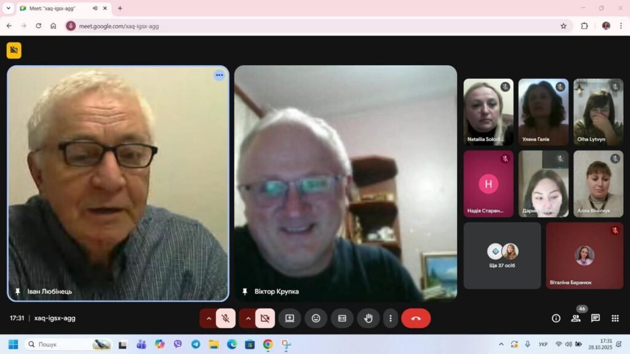This screenshot has width=630, height=354.
Task: Show the participants list with 46 people
Action: (576, 318)
